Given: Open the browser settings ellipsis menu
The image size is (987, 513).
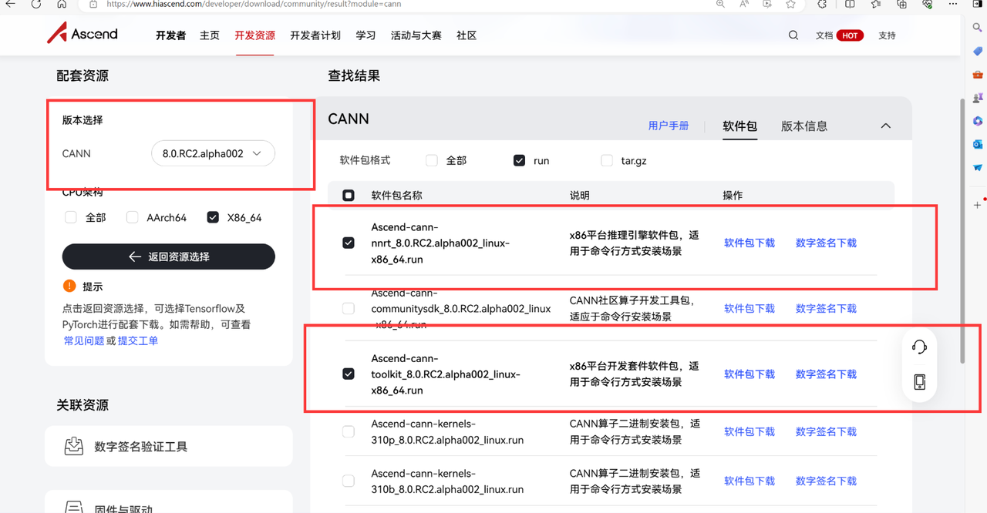Looking at the screenshot, I should [x=954, y=4].
